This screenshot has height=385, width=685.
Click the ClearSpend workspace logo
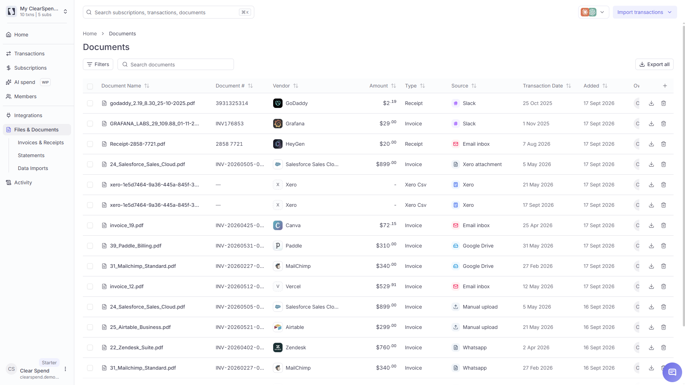[11, 11]
